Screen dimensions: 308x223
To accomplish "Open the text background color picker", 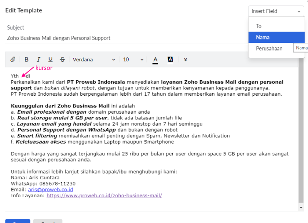I will (170, 59).
